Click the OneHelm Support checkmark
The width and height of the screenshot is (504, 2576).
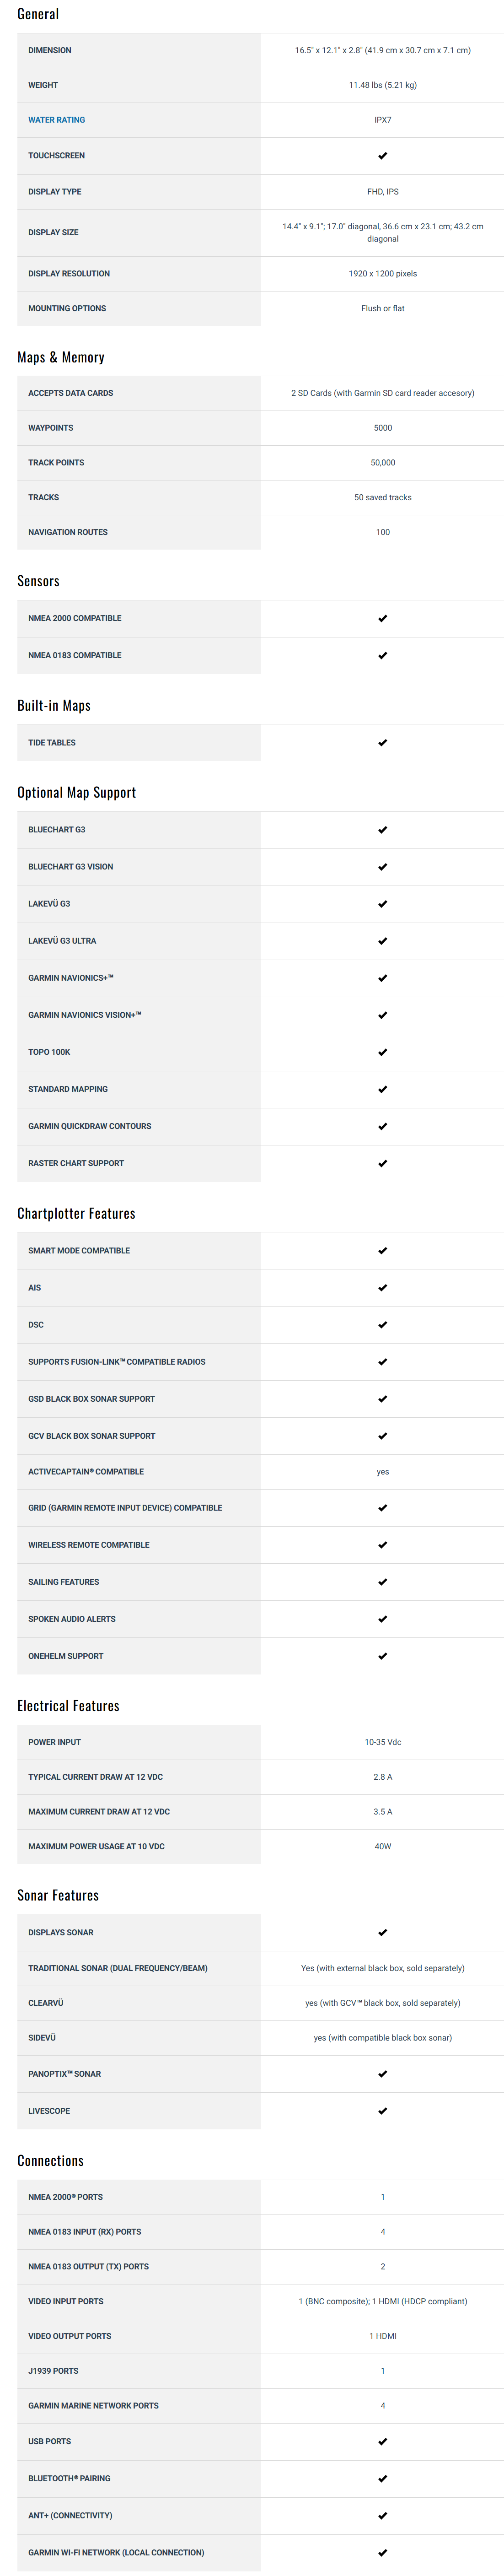pyautogui.click(x=383, y=1656)
